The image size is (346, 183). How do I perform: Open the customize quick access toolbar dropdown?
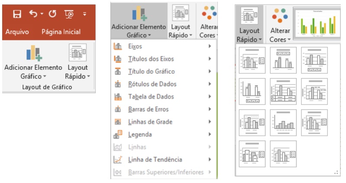click(85, 14)
